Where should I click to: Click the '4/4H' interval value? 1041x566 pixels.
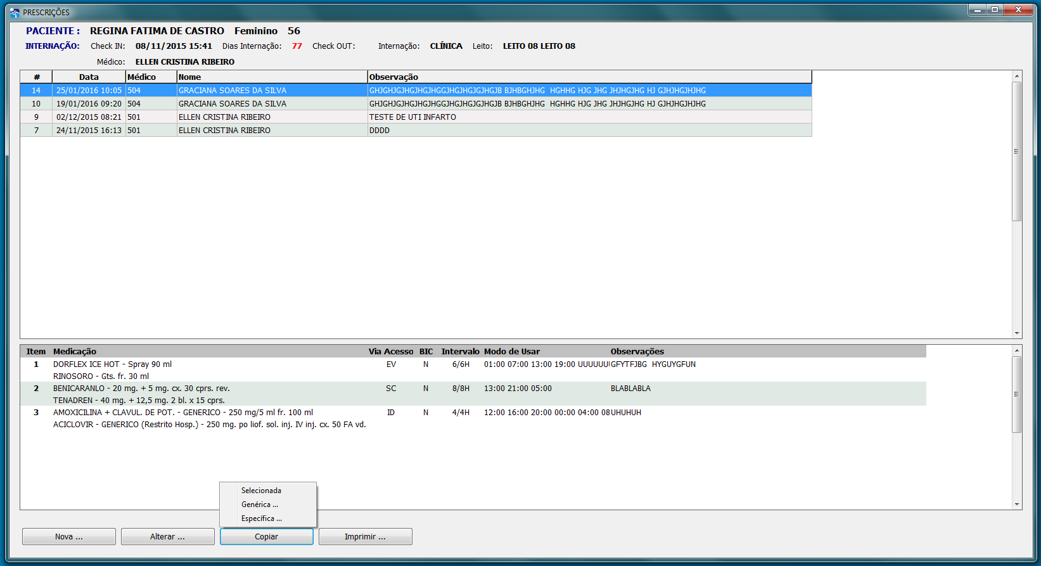[x=461, y=413]
